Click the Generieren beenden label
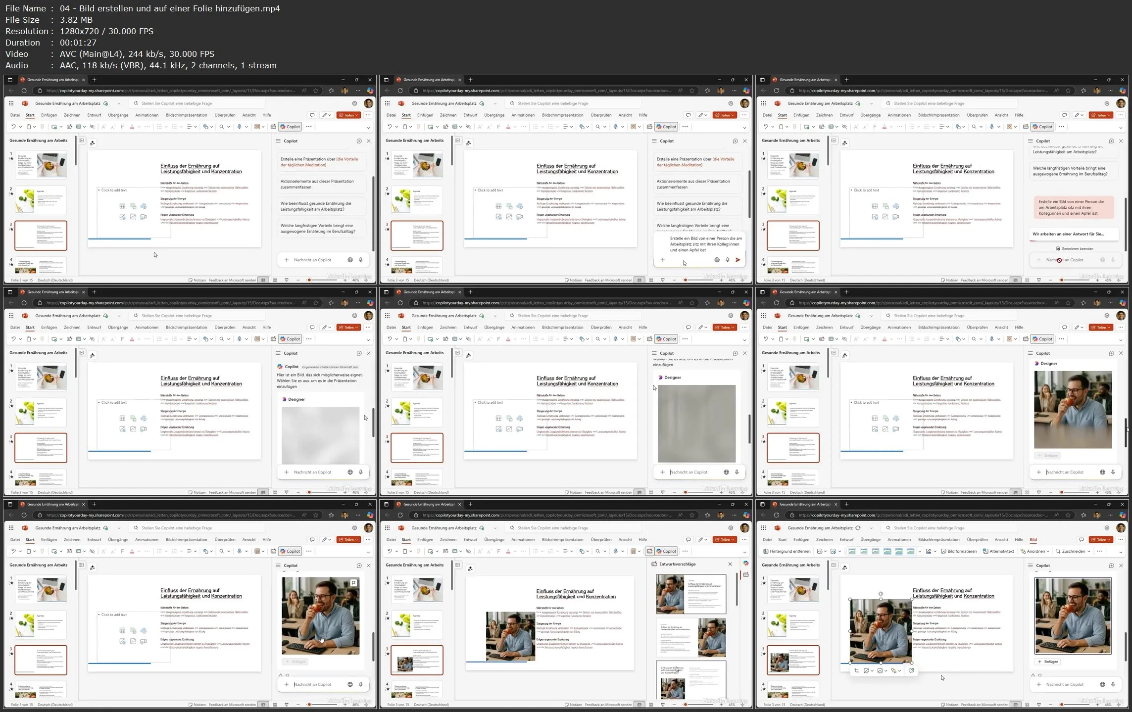This screenshot has height=712, width=1132. tap(1077, 249)
